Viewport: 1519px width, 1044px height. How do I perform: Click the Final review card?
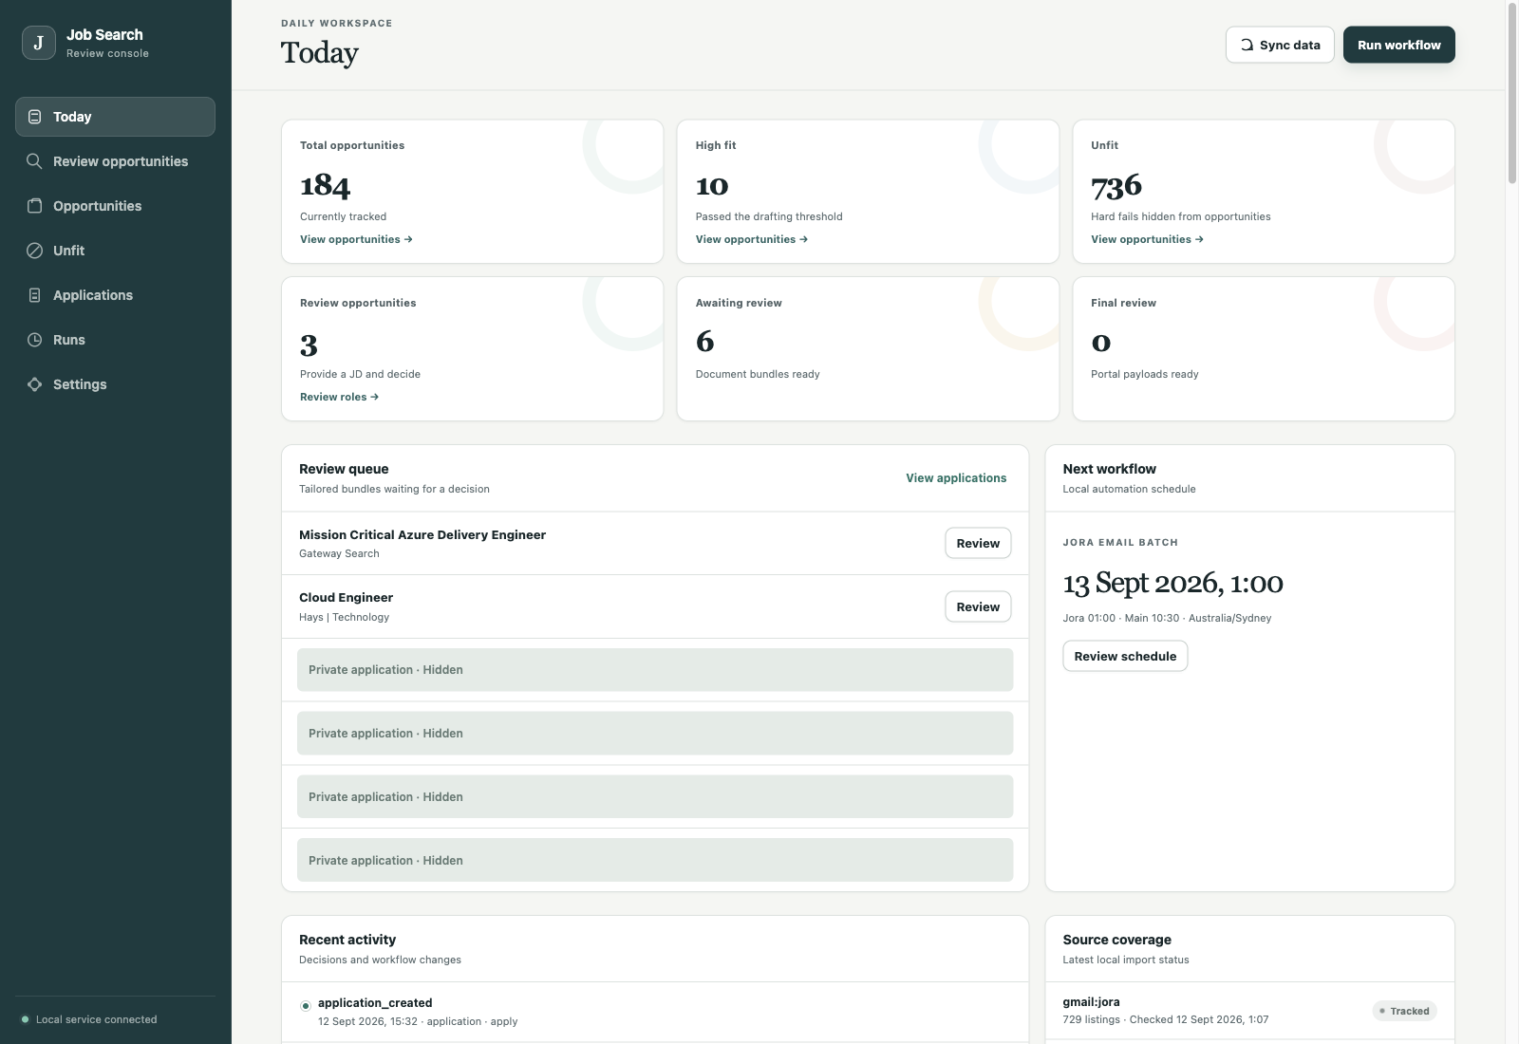(x=1264, y=348)
